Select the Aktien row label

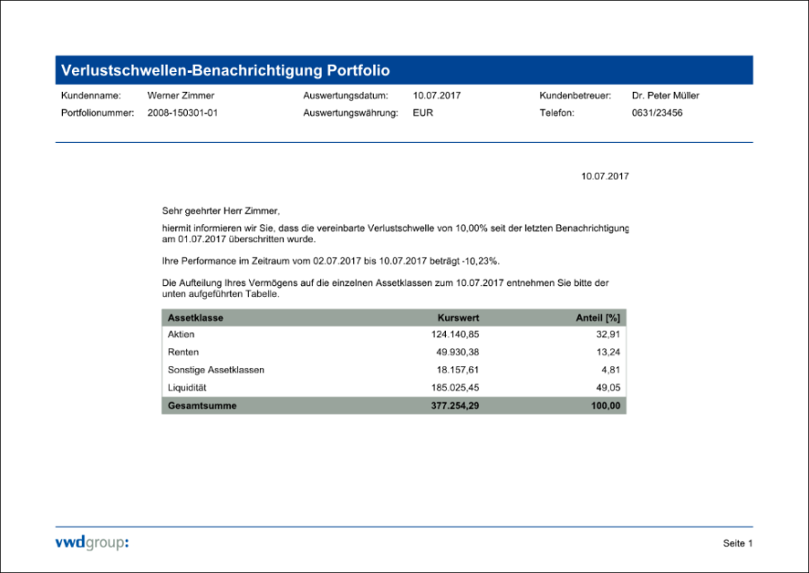(x=181, y=335)
